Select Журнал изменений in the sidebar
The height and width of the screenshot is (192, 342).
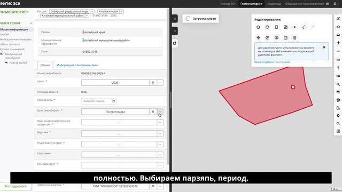(x=12, y=49)
